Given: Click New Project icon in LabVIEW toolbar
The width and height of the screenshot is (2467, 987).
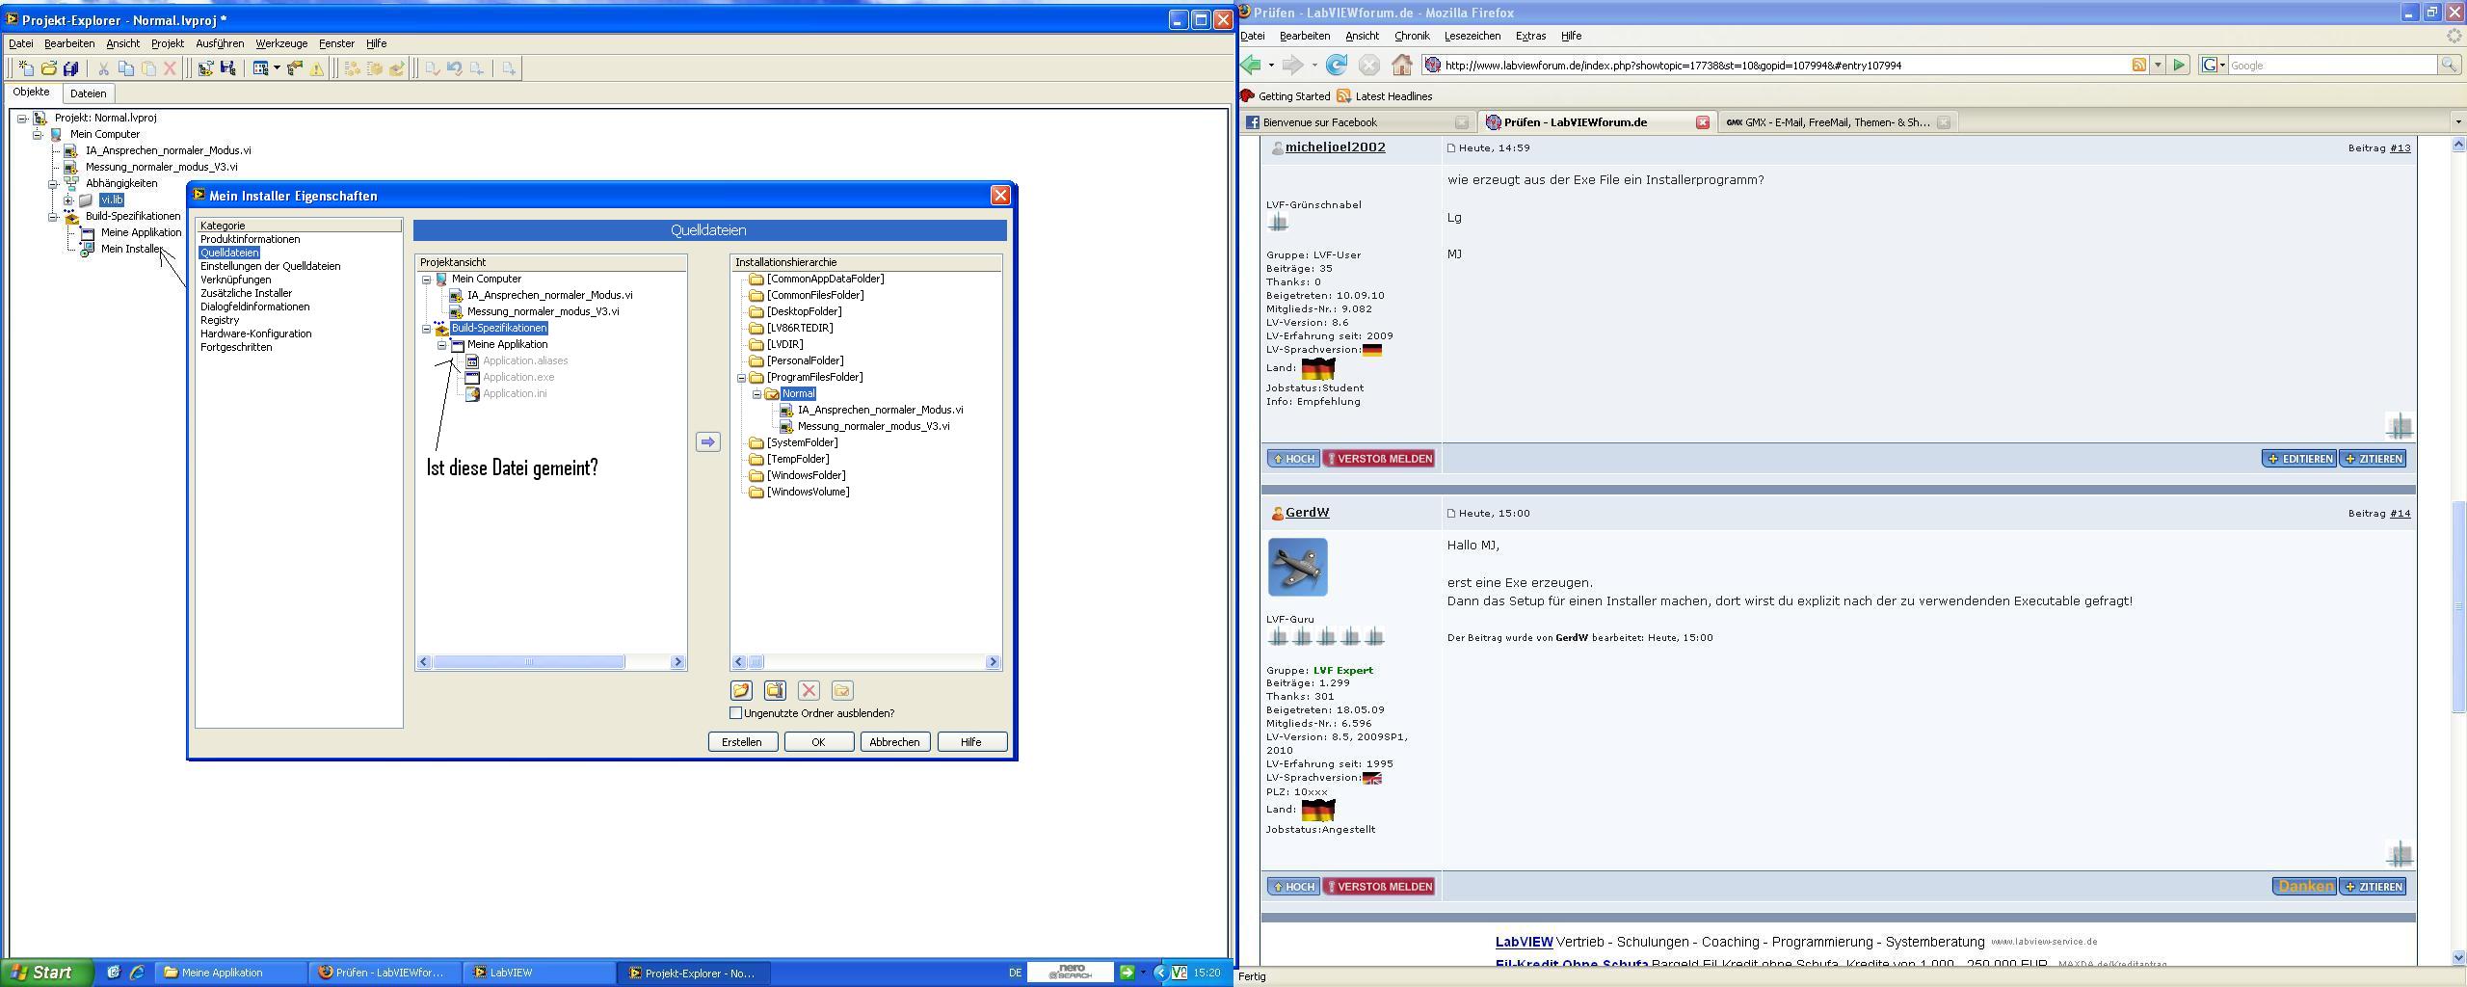Looking at the screenshot, I should (x=26, y=68).
